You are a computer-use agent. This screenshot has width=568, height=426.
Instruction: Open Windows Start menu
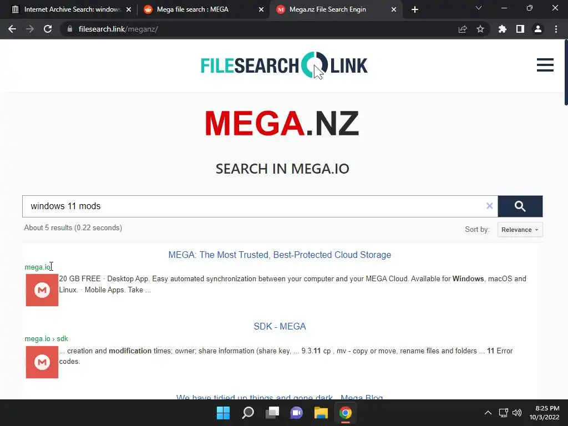point(223,413)
